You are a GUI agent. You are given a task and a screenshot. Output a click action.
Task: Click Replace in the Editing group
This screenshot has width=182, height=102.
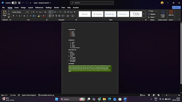click(x=152, y=14)
